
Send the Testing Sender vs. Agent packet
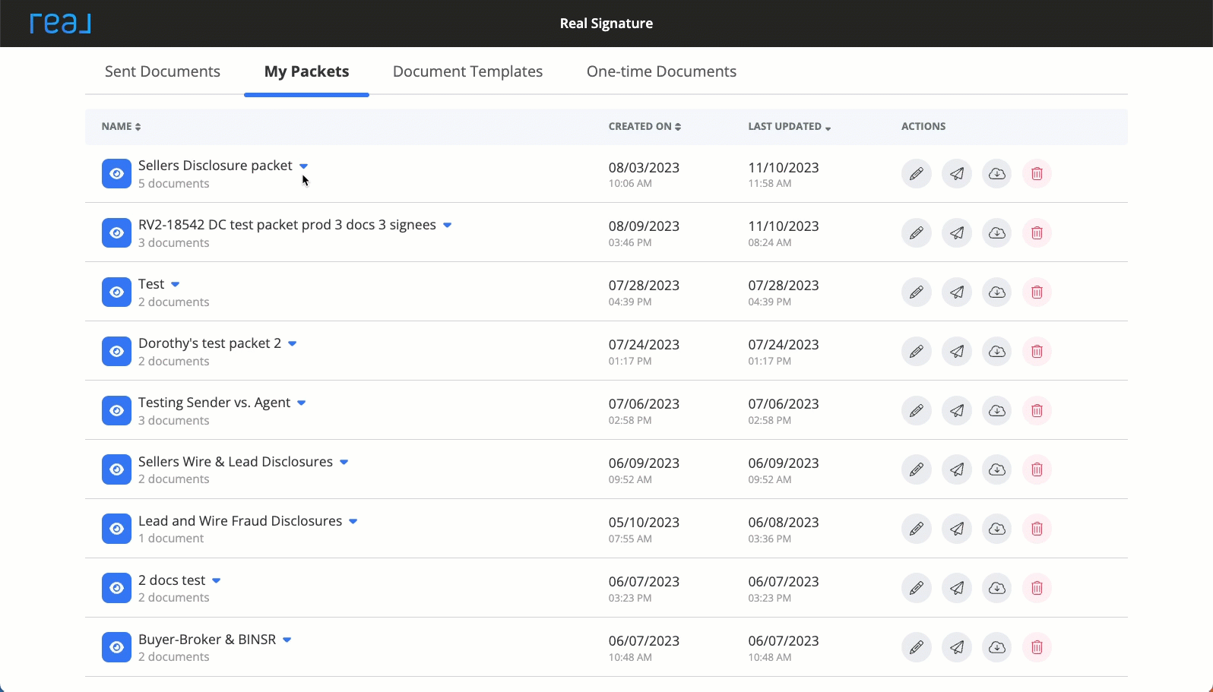point(957,411)
